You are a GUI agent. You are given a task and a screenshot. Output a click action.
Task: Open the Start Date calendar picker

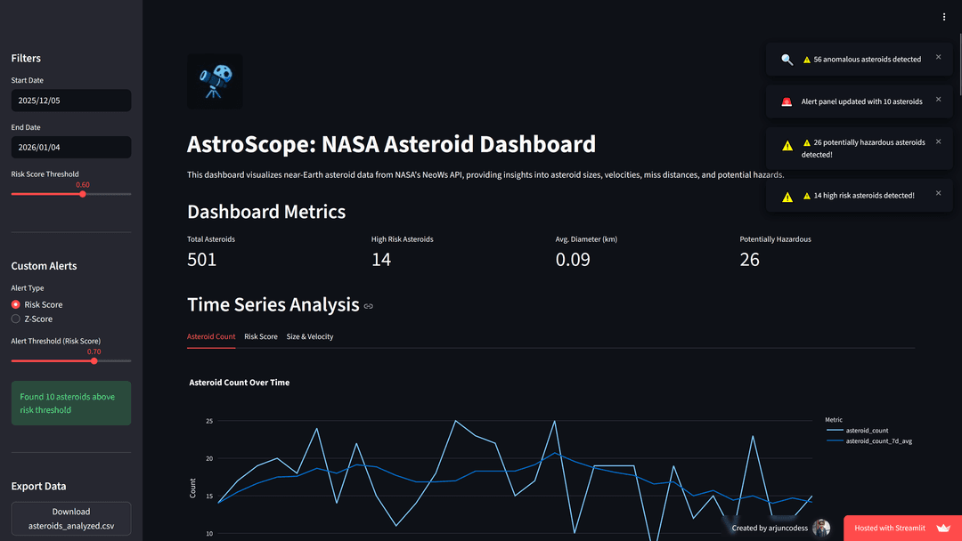point(70,100)
